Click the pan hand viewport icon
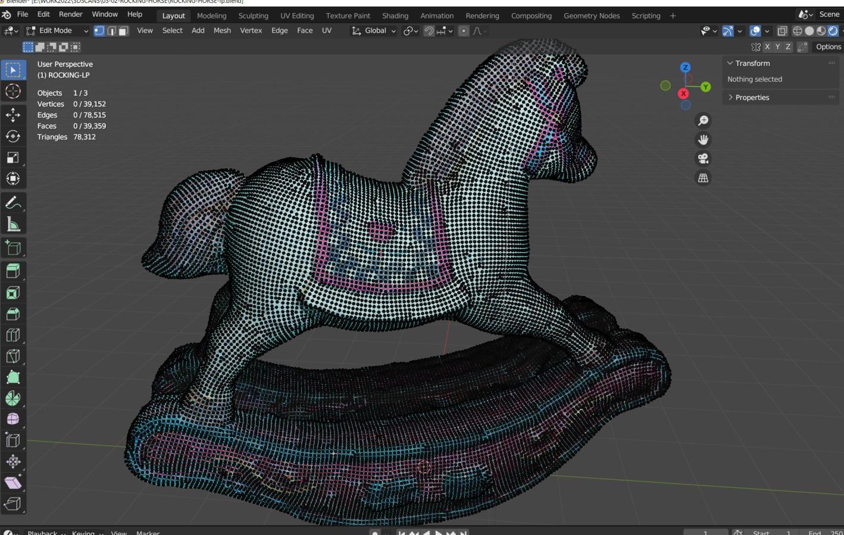 [x=703, y=140]
